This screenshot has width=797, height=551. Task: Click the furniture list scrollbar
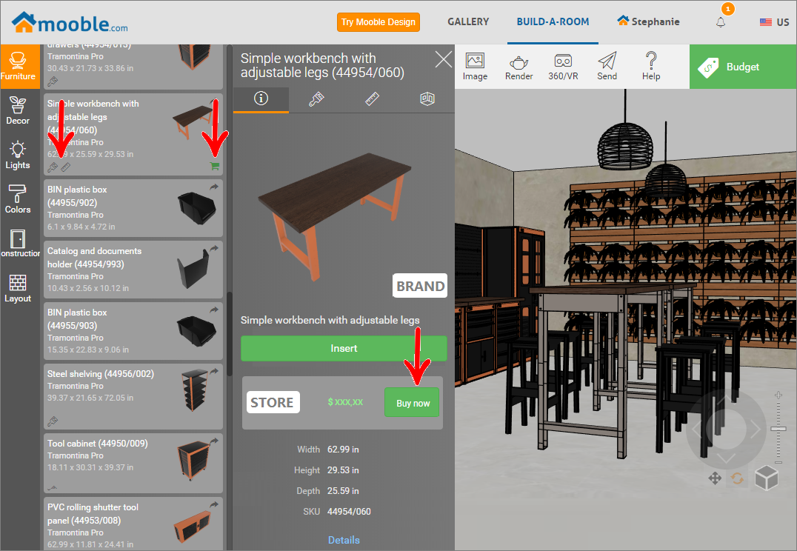[229, 333]
